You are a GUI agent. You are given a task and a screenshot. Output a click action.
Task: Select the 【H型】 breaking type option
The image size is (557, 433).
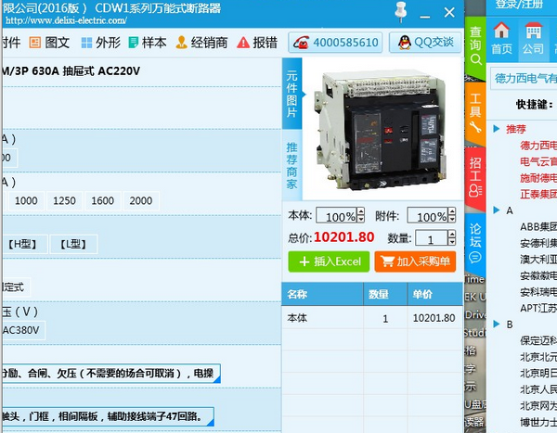pyautogui.click(x=21, y=244)
